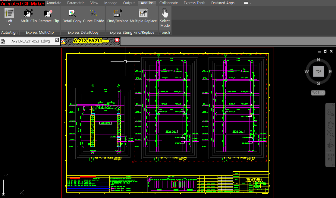Viewport: 336px width, 198px height.
Task: Select the Remove Clip tool
Action: (49, 13)
